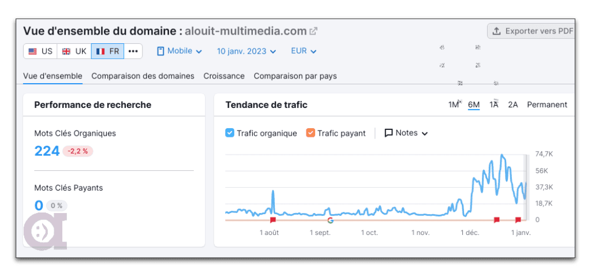The height and width of the screenshot is (276, 591).
Task: Uncheck the Trafic payant checkbox
Action: [x=311, y=133]
